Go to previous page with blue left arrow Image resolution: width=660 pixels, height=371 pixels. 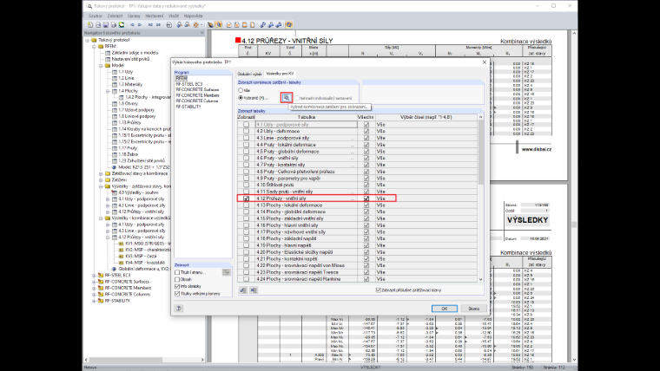point(132,25)
